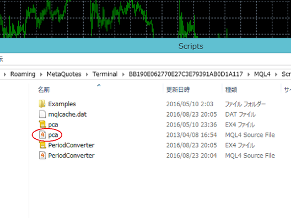This screenshot has width=291, height=218.
Task: Select the mqlcache.dat file icon
Action: tap(42, 114)
